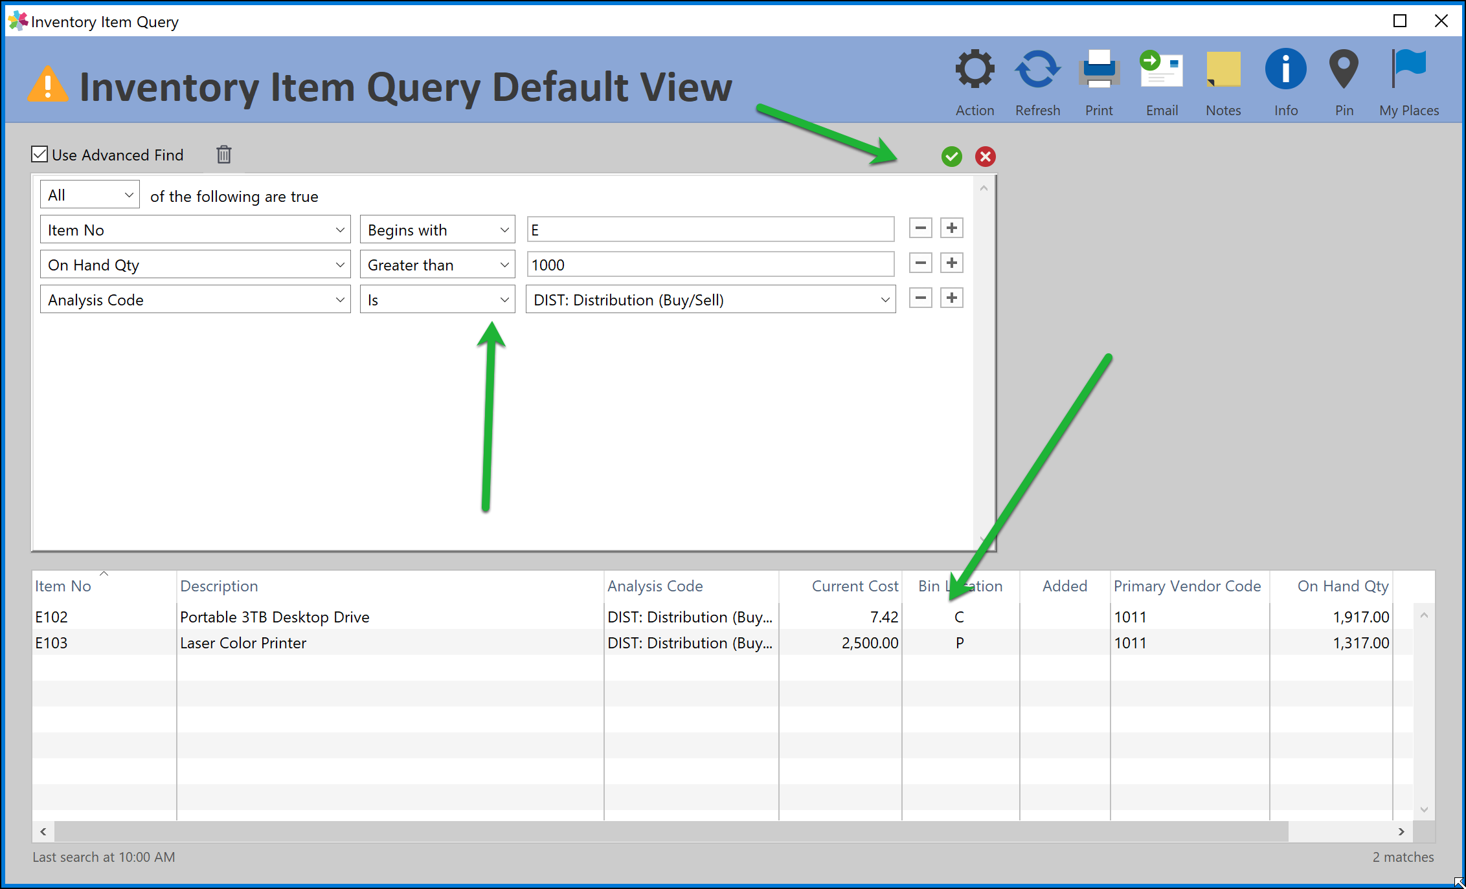Cancel the search with red X
The image size is (1466, 889).
tap(985, 157)
